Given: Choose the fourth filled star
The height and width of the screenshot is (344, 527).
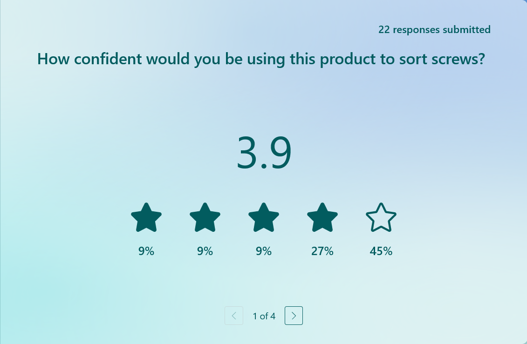Looking at the screenshot, I should click(x=322, y=217).
